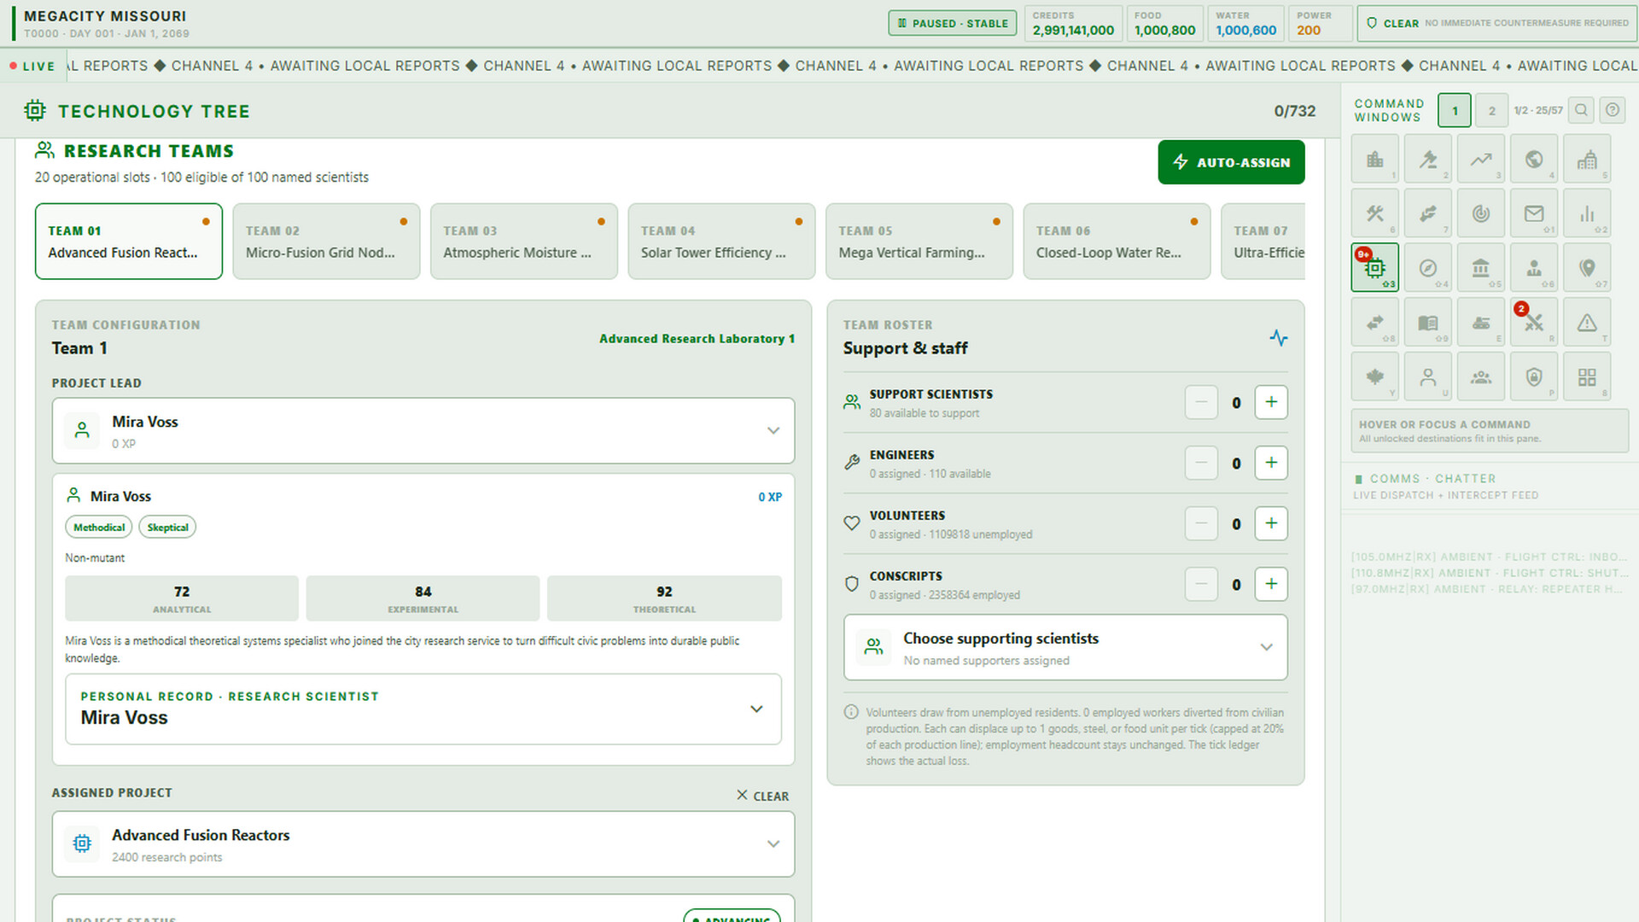Viewport: 1639px width, 922px height.
Task: Click the Advanced Research Laboratory 1 link
Action: [x=697, y=339]
